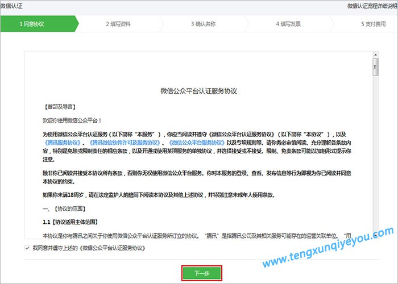Select step 3 确认名称 tab
Image resolution: width=398 pixels, height=284 pixels.
(x=204, y=24)
